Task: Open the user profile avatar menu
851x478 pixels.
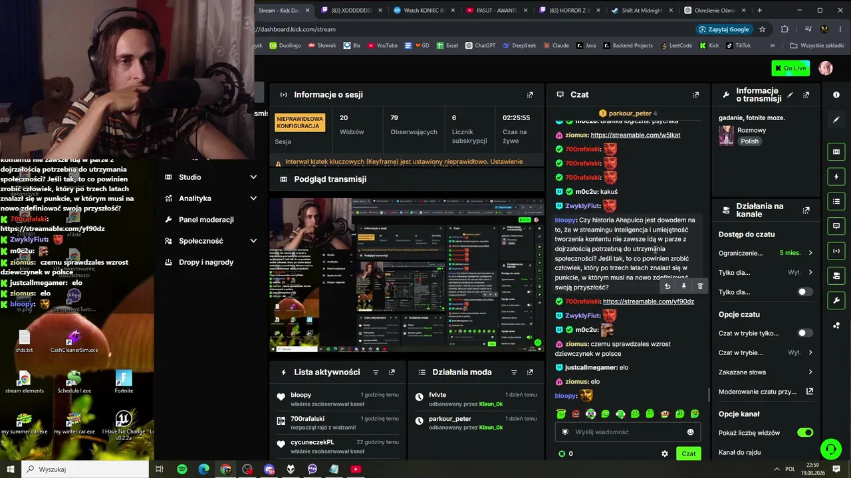Action: click(x=826, y=68)
